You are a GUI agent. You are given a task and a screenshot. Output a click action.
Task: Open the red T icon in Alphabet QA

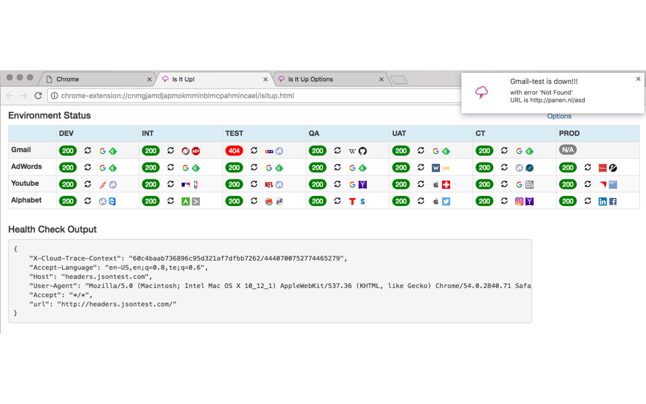(x=352, y=201)
